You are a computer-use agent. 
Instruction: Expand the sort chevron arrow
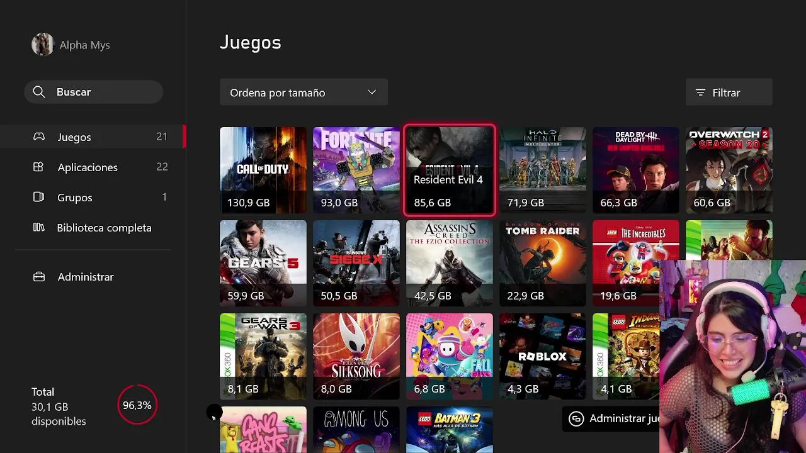tap(372, 92)
